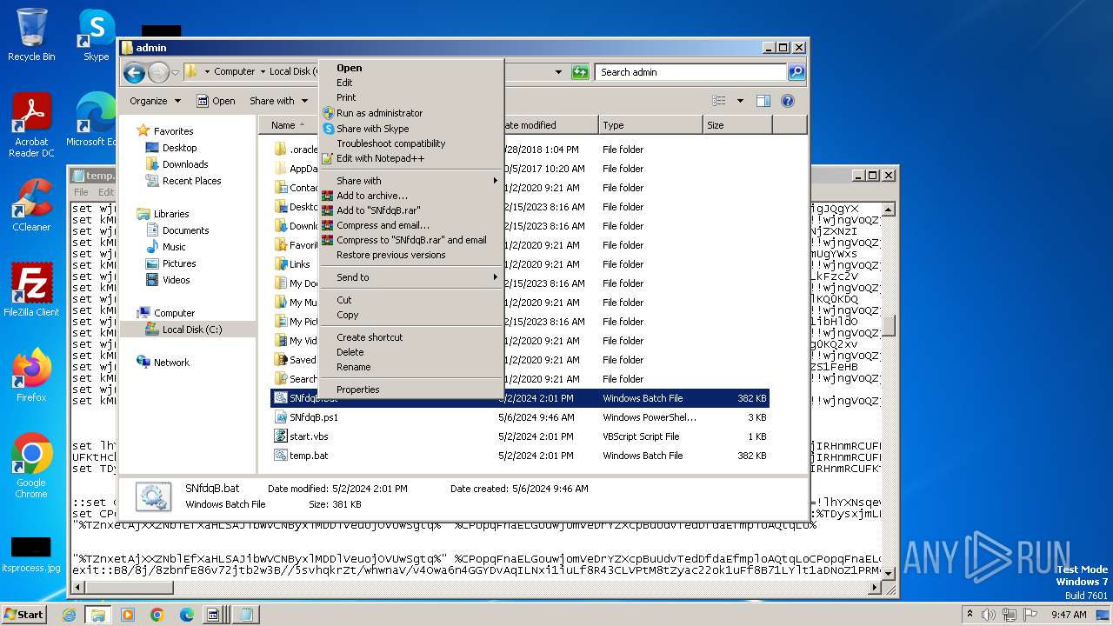1113x626 pixels.
Task: Refresh the Explorer address bar
Action: point(580,72)
